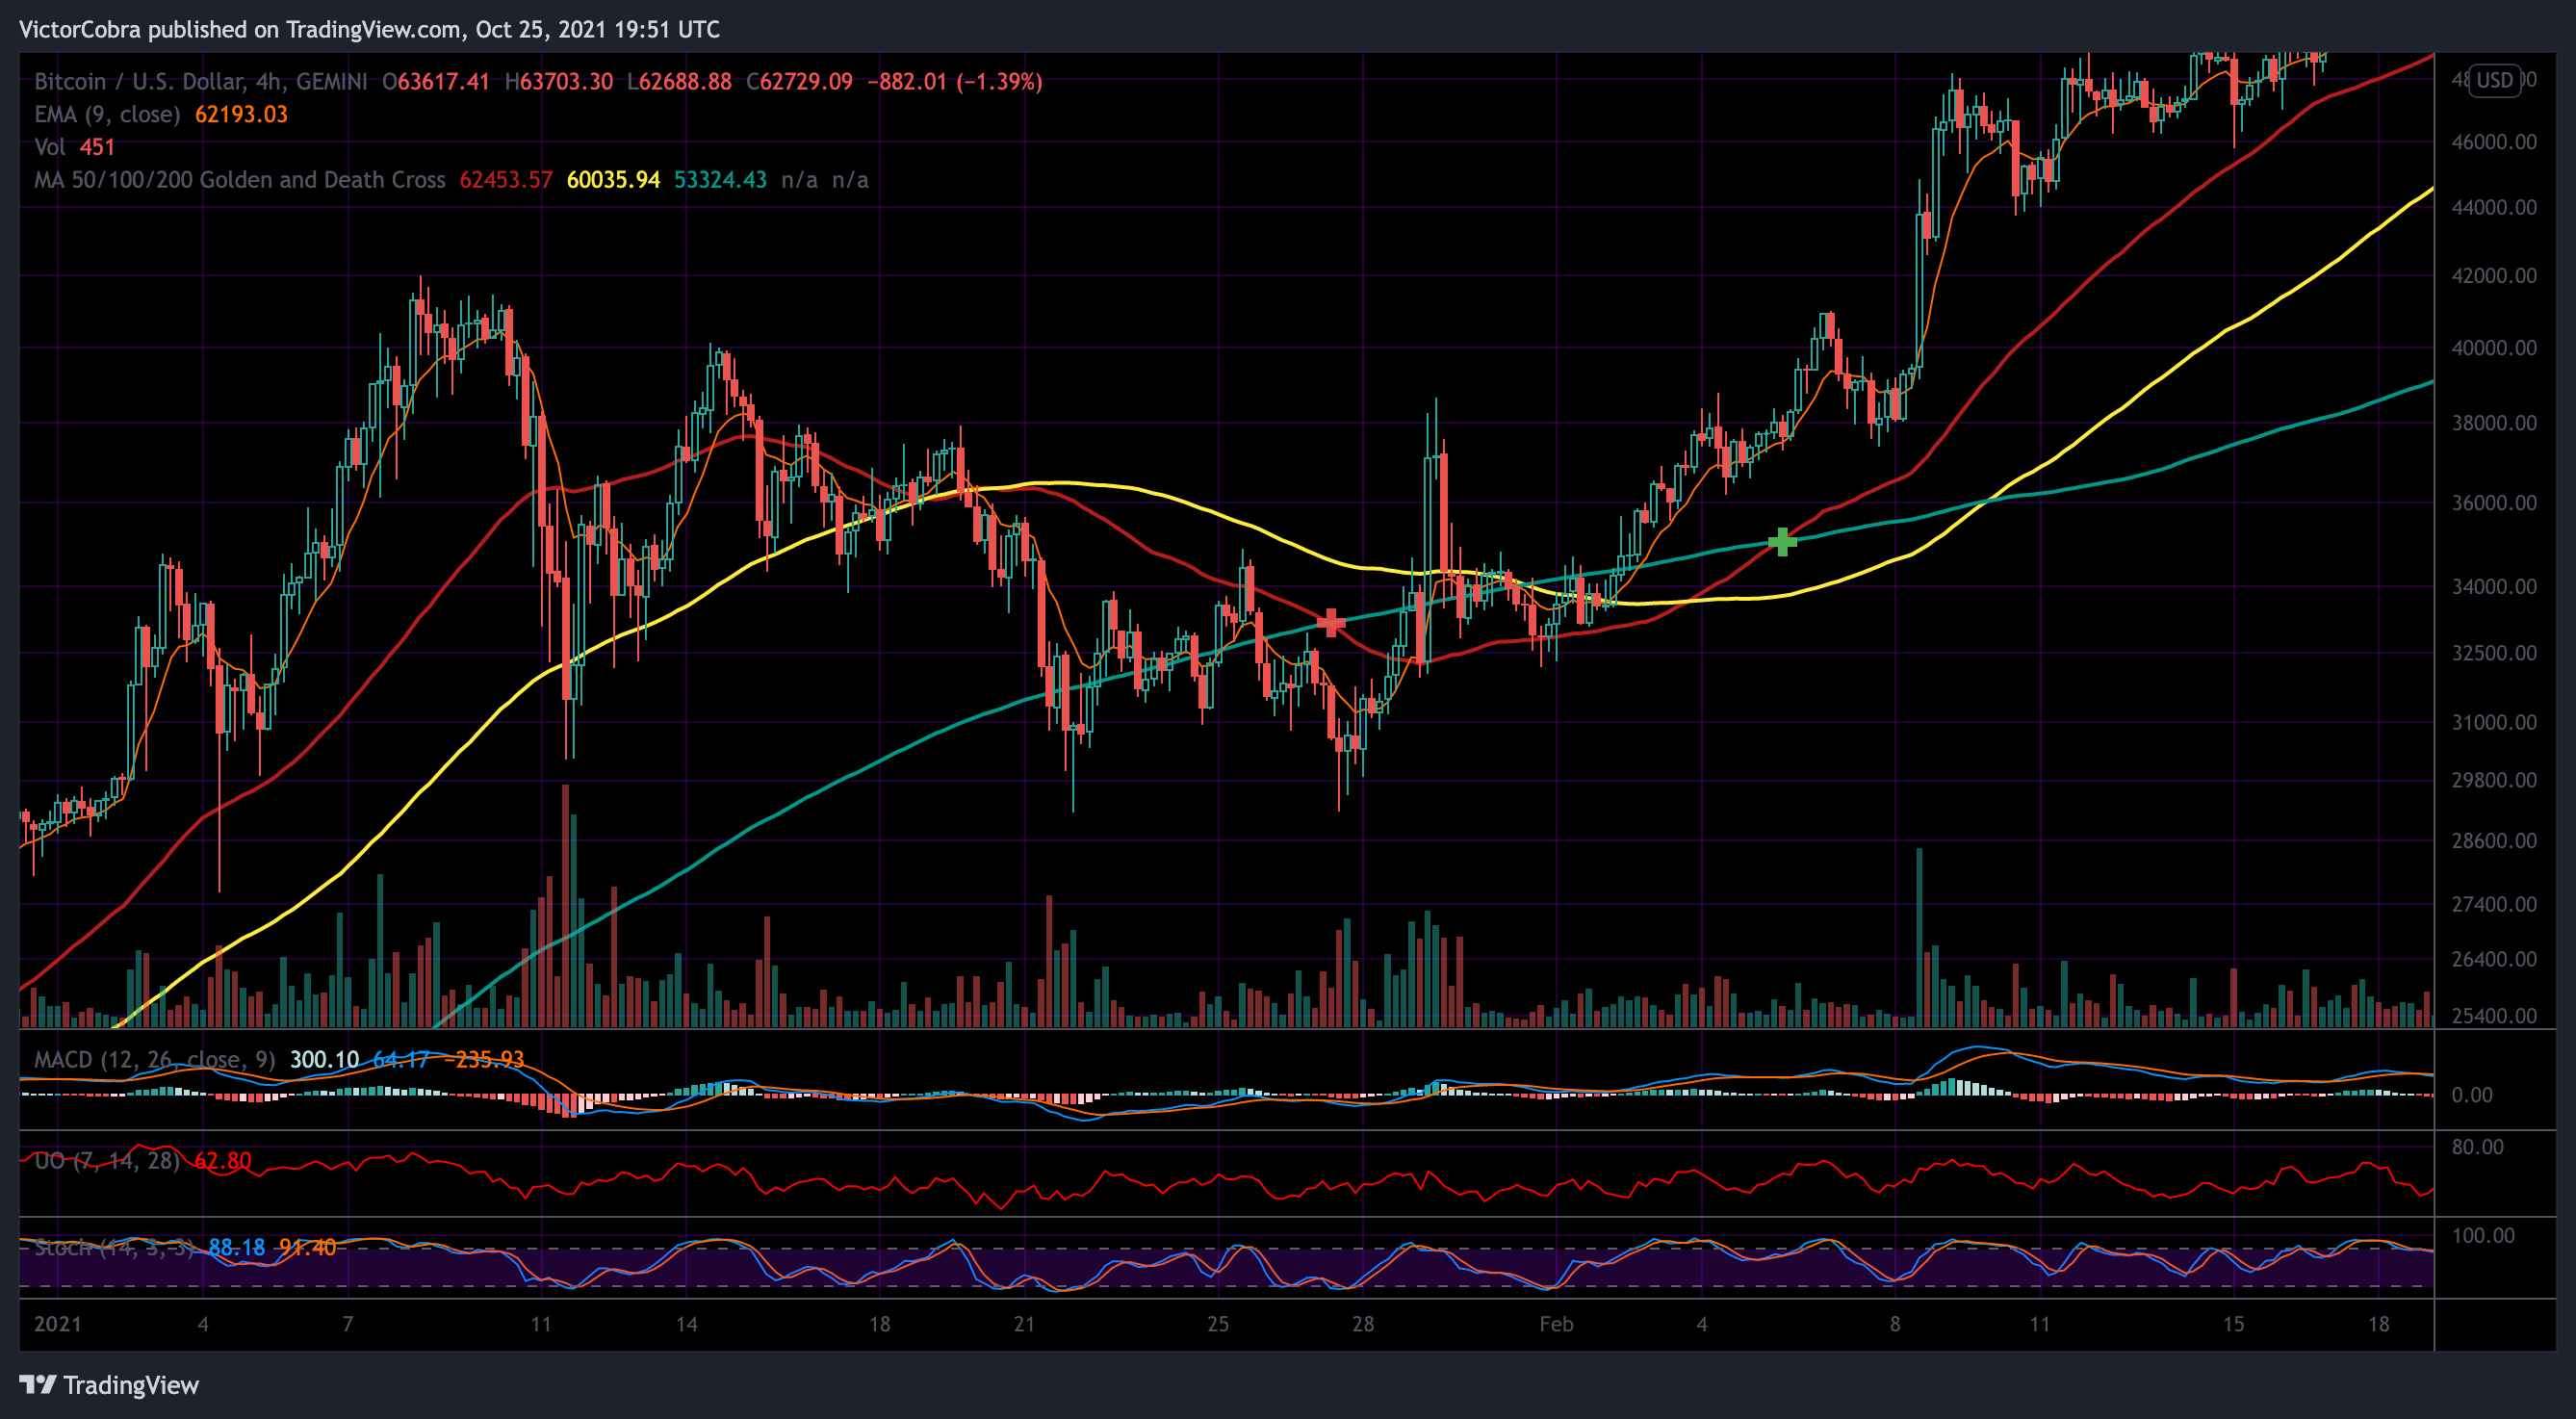Click the Feb date axis label
The image size is (2576, 1419).
click(1556, 1324)
